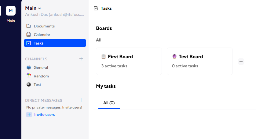256x139 pixels.
Task: Start a new direct message plus icon
Action: (x=81, y=100)
